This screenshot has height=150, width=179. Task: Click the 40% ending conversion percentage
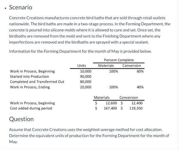coord(140,87)
